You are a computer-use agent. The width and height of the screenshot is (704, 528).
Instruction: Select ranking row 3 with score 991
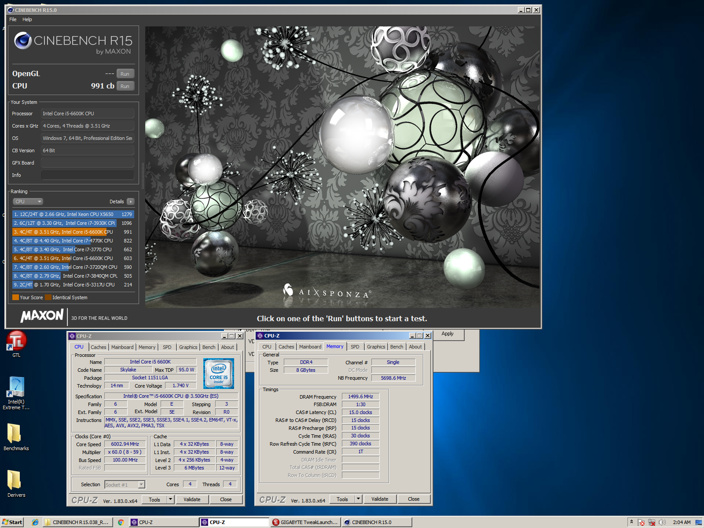73,232
